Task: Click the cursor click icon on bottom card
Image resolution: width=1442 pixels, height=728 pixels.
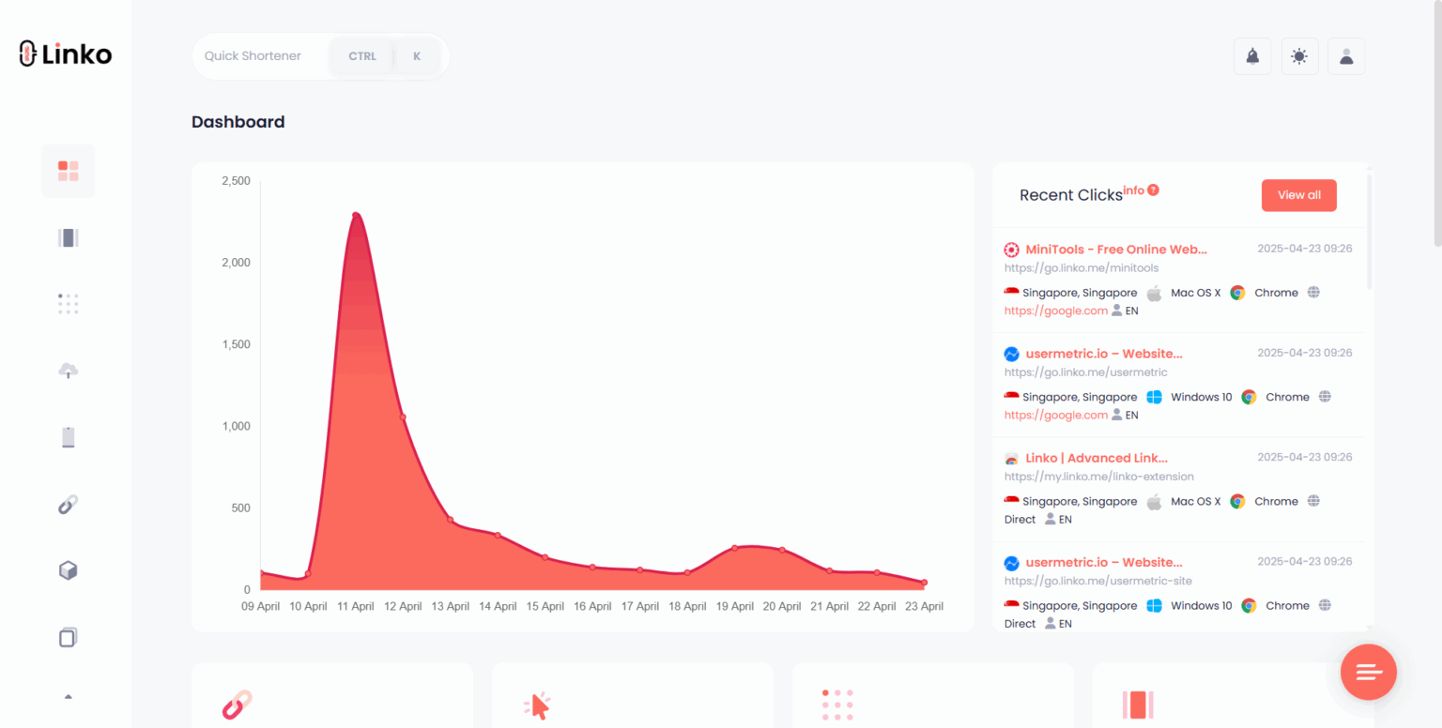Action: [x=537, y=705]
